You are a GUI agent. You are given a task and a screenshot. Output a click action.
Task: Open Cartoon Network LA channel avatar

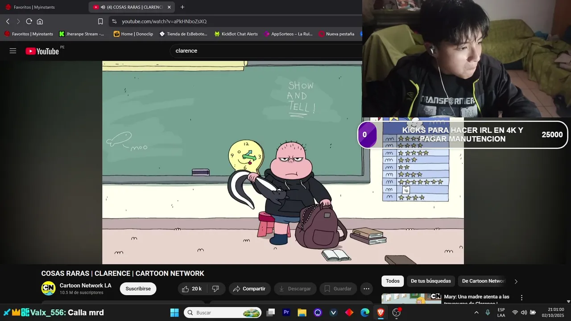point(49,288)
